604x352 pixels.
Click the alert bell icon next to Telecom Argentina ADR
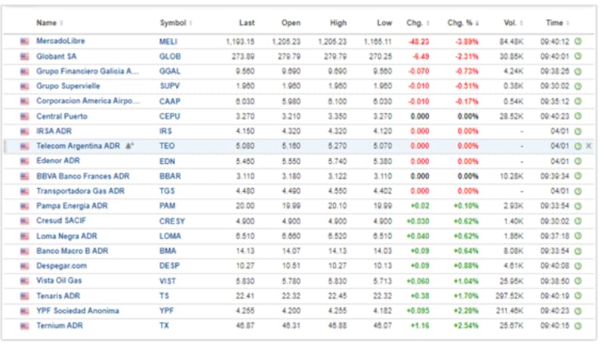(x=130, y=146)
